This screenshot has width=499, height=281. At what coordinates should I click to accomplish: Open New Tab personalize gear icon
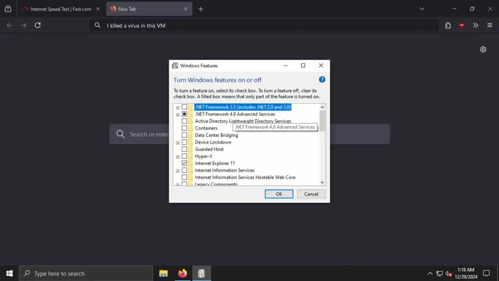click(x=483, y=50)
